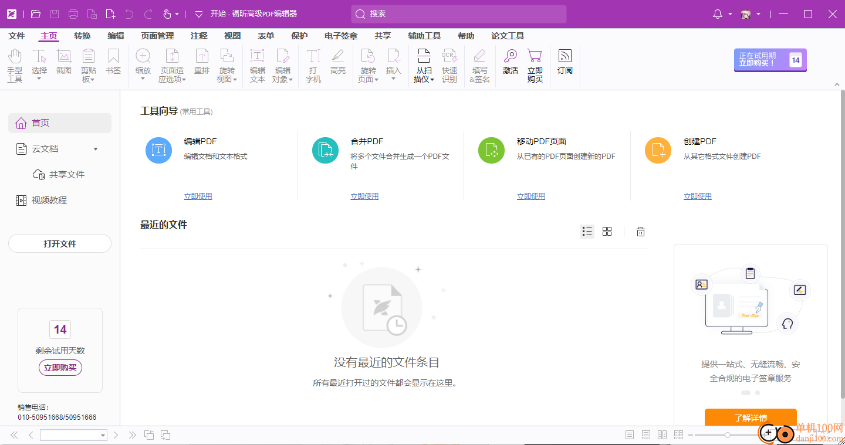
Task: Enable continuous facing view in status bar
Action: 679,435
